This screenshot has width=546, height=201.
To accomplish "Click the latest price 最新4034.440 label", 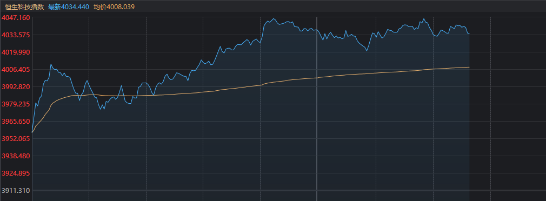I will click(68, 6).
